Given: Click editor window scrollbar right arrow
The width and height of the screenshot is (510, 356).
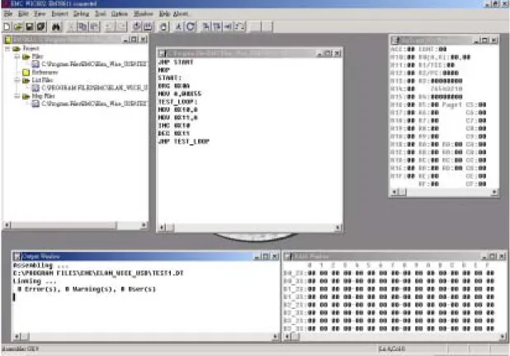Looking at the screenshot, I should [338, 227].
